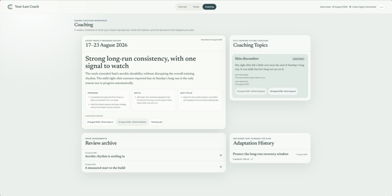Open the Training Load evidence chip
This screenshot has width=392, height=196.
157,122
